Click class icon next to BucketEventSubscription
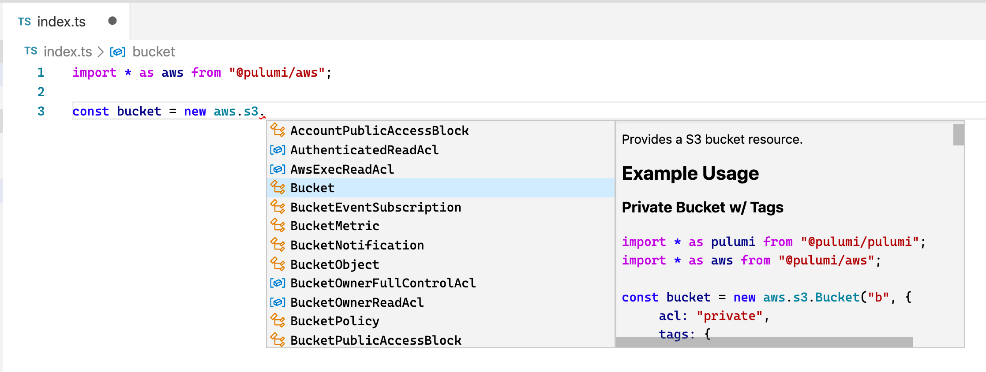 pyautogui.click(x=277, y=207)
